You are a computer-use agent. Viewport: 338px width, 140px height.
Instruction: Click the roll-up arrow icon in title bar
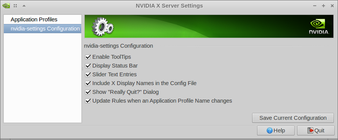pos(24,6)
